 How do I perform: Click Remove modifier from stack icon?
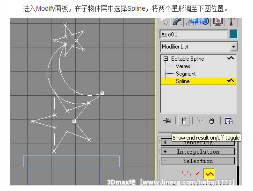(x=211, y=120)
